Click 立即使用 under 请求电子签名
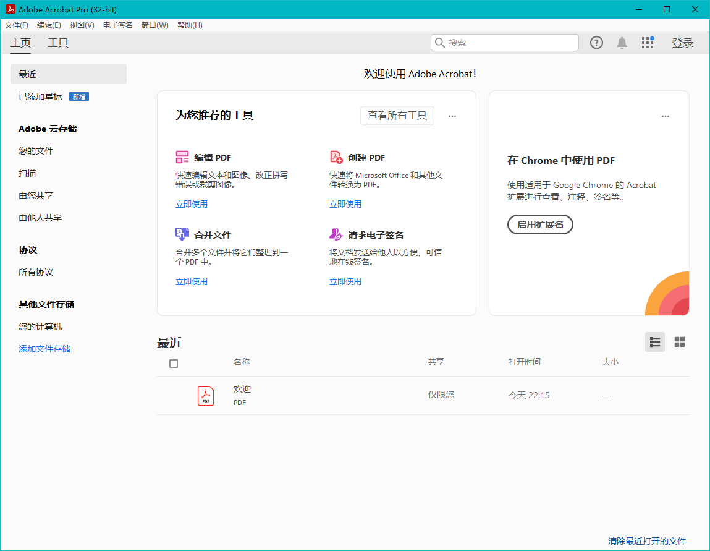 coord(345,281)
